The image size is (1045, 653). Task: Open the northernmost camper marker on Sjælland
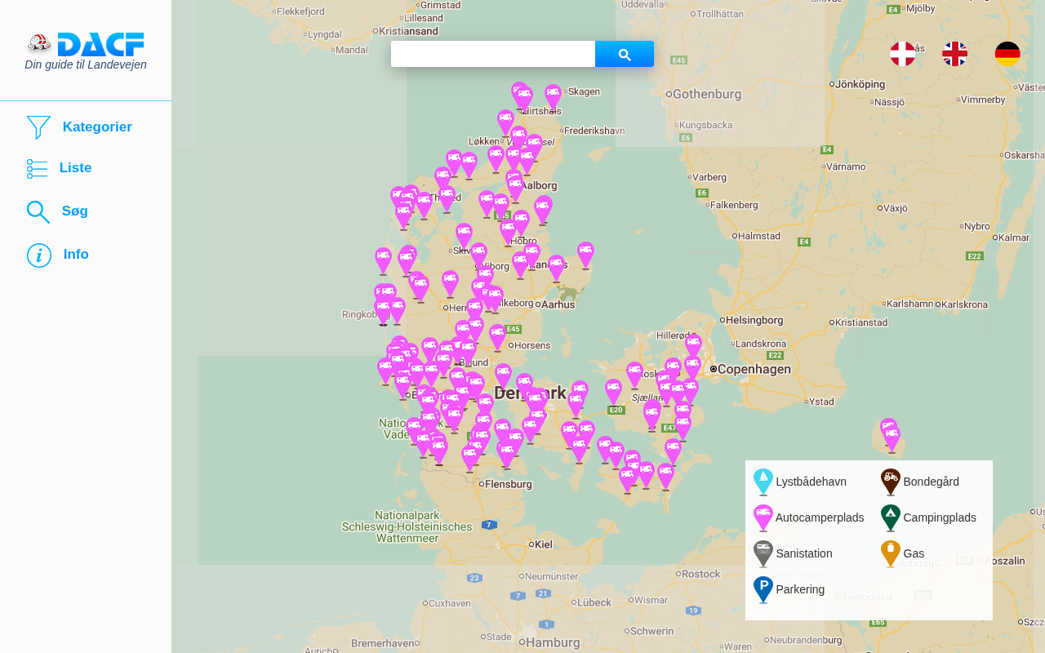click(x=693, y=347)
